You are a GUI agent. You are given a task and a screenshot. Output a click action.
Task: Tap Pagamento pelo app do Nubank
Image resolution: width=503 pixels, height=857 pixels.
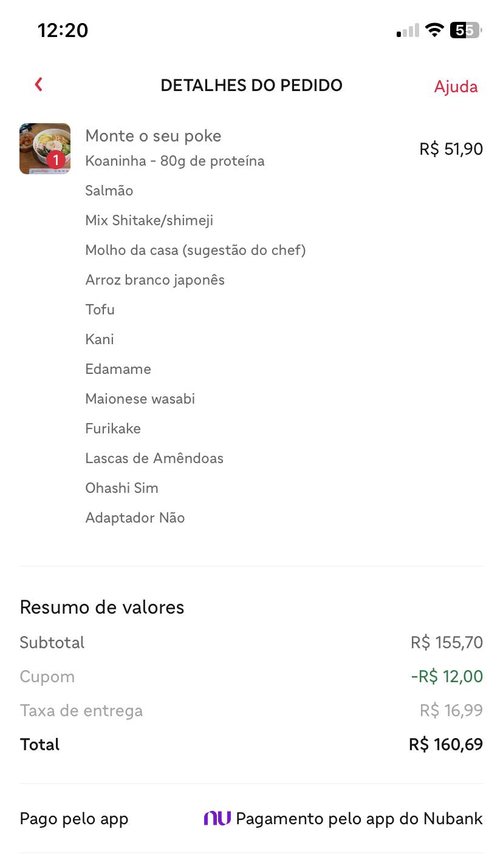(359, 819)
